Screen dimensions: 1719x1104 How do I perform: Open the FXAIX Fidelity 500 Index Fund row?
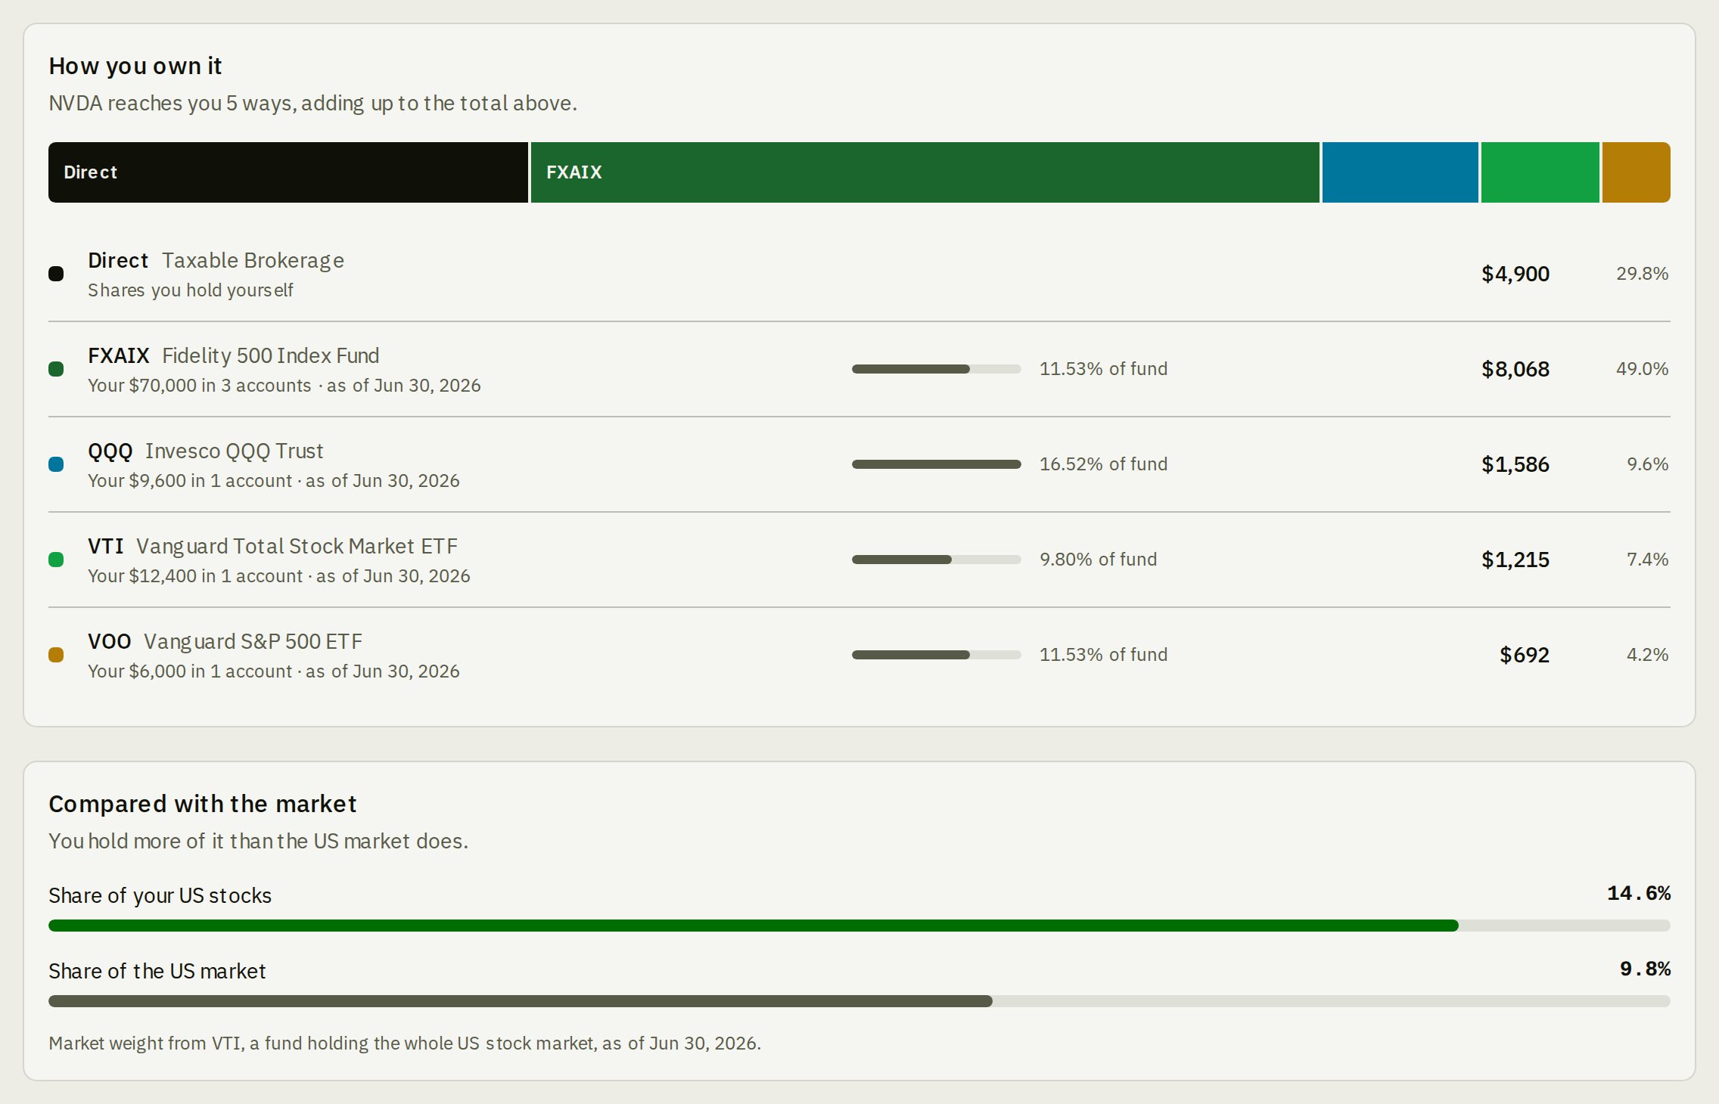(859, 369)
